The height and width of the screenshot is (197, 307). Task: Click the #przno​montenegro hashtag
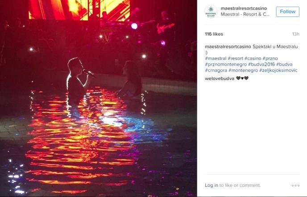[226, 64]
